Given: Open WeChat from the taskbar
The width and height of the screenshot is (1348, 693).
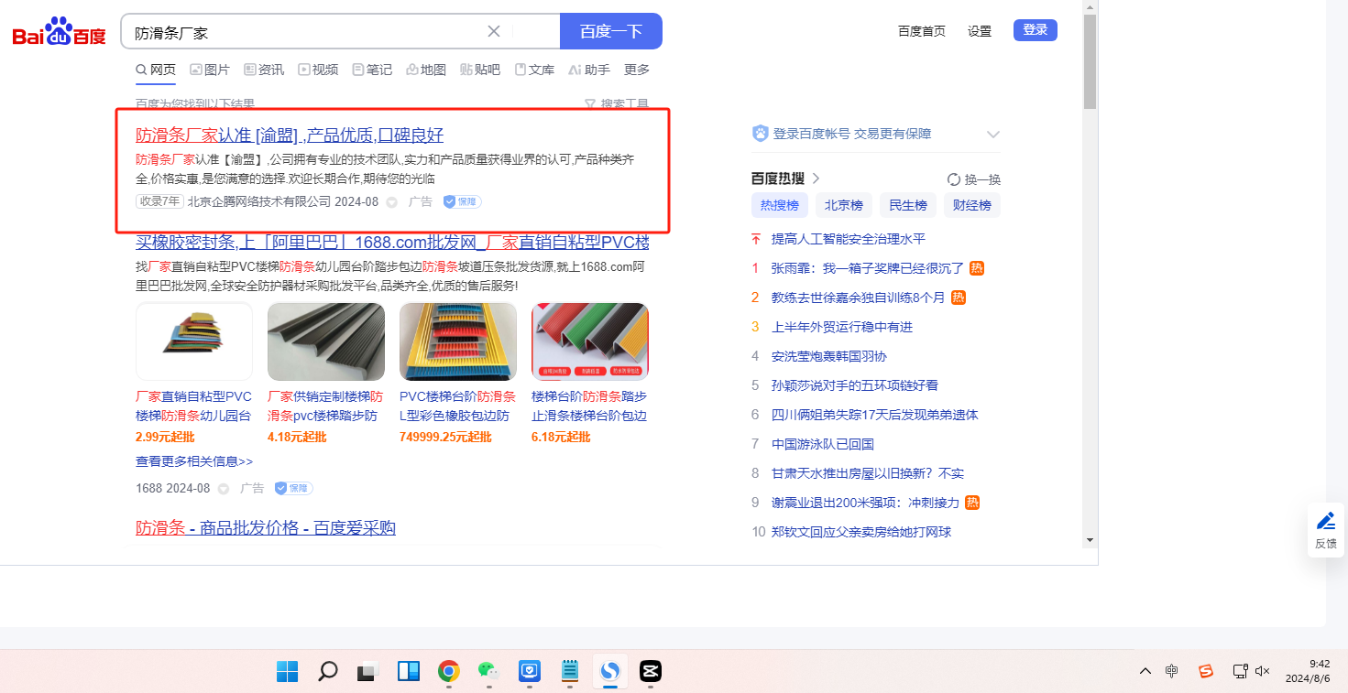Looking at the screenshot, I should (488, 672).
